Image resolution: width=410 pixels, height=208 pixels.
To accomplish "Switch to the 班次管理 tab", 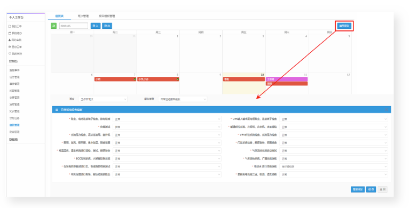I will (83, 16).
